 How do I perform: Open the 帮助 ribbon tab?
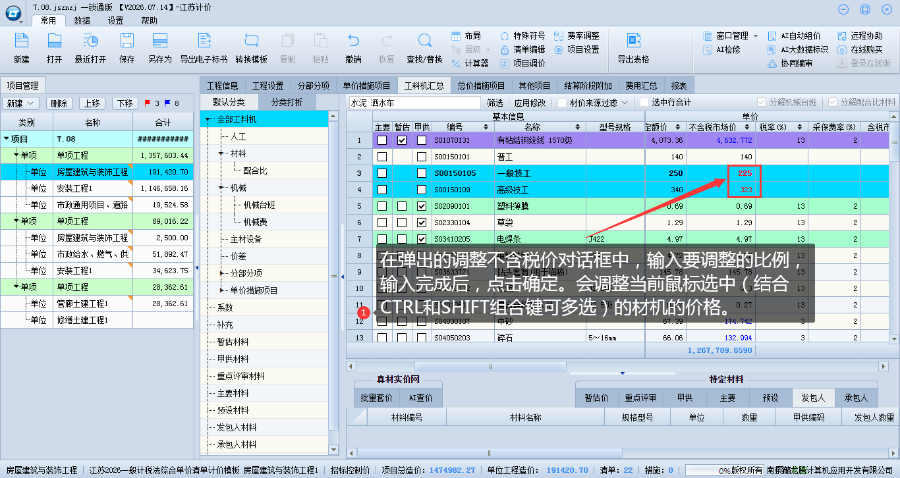point(149,20)
